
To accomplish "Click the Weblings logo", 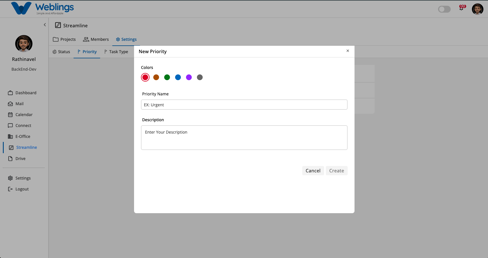I will (x=42, y=8).
